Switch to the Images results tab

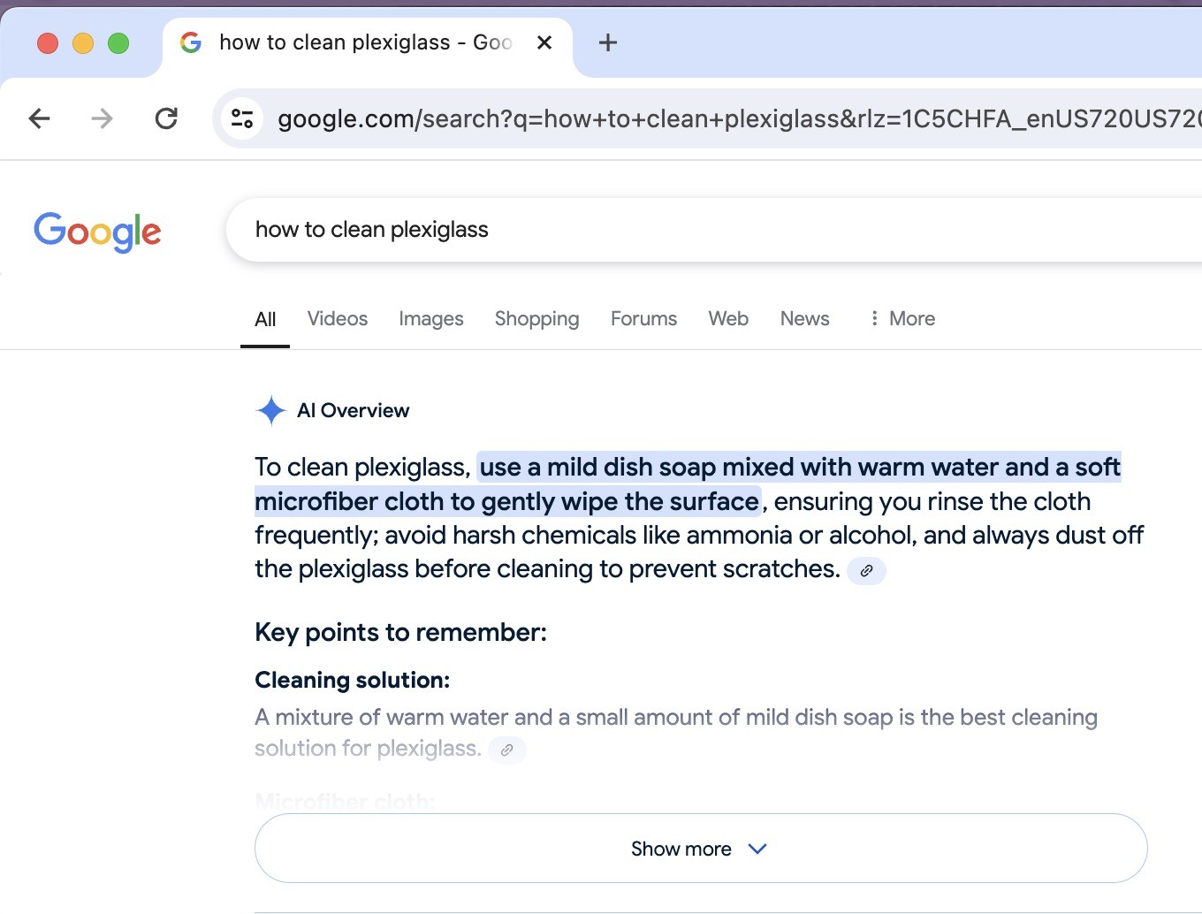point(430,318)
